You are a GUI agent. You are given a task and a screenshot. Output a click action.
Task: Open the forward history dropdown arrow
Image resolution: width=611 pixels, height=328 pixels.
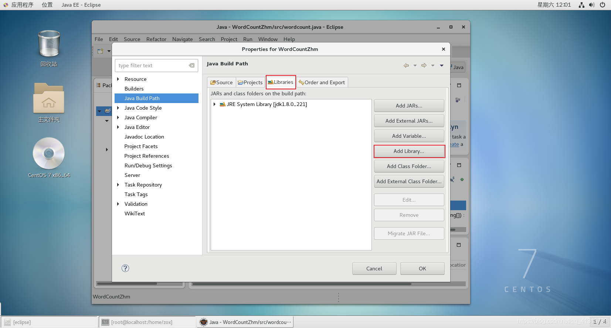[x=433, y=65]
